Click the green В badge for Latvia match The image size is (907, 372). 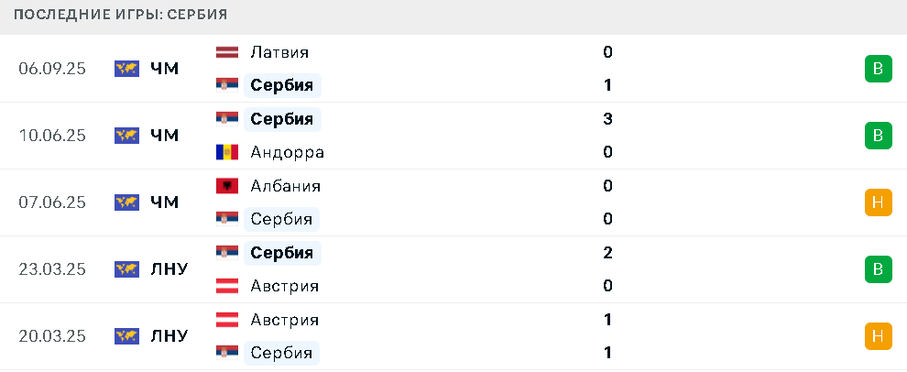[878, 69]
